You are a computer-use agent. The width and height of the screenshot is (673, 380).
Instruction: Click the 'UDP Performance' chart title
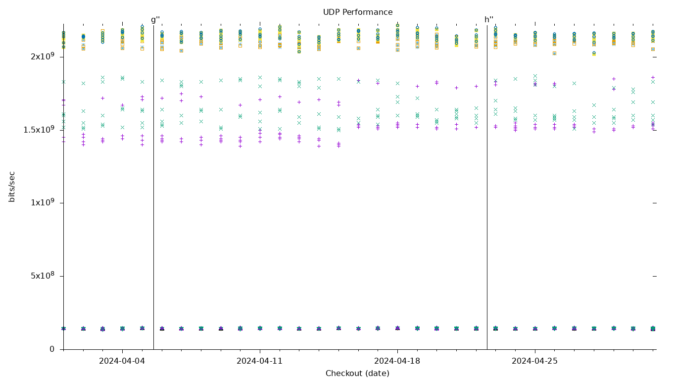click(358, 12)
